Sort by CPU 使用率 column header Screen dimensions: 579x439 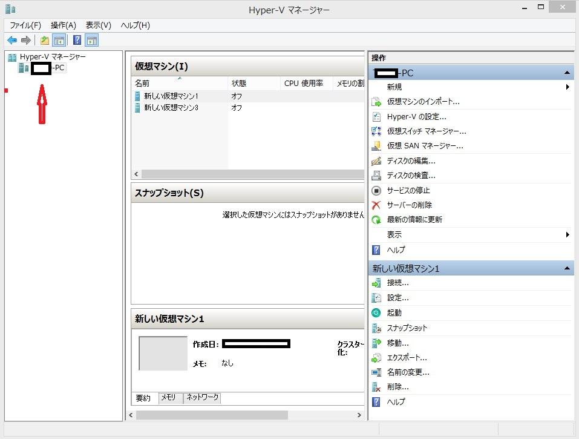(306, 84)
